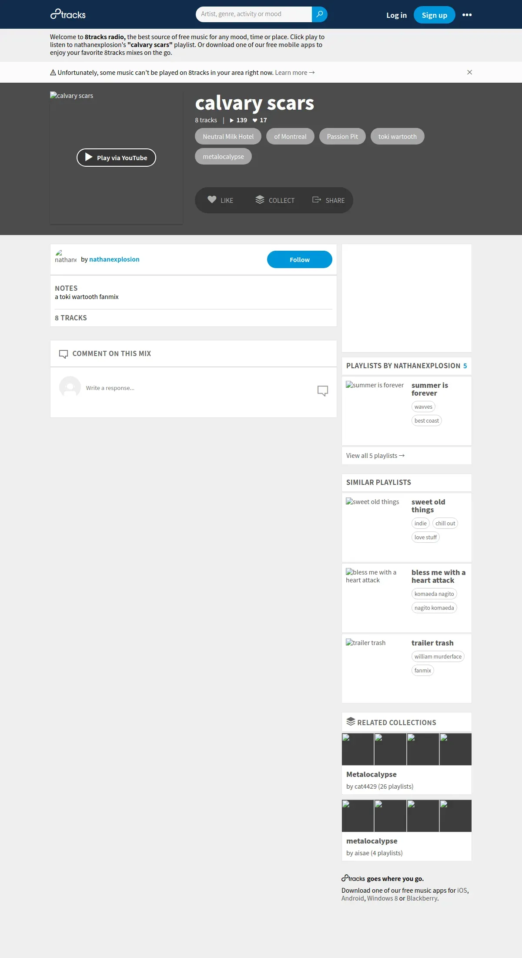This screenshot has width=522, height=958.
Task: Open the Metalocalypse collection by cat4429
Action: click(371, 774)
